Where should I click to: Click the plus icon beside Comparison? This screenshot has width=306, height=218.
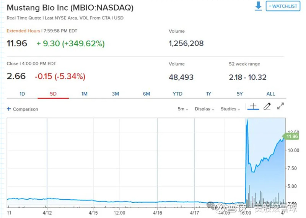click(x=9, y=109)
